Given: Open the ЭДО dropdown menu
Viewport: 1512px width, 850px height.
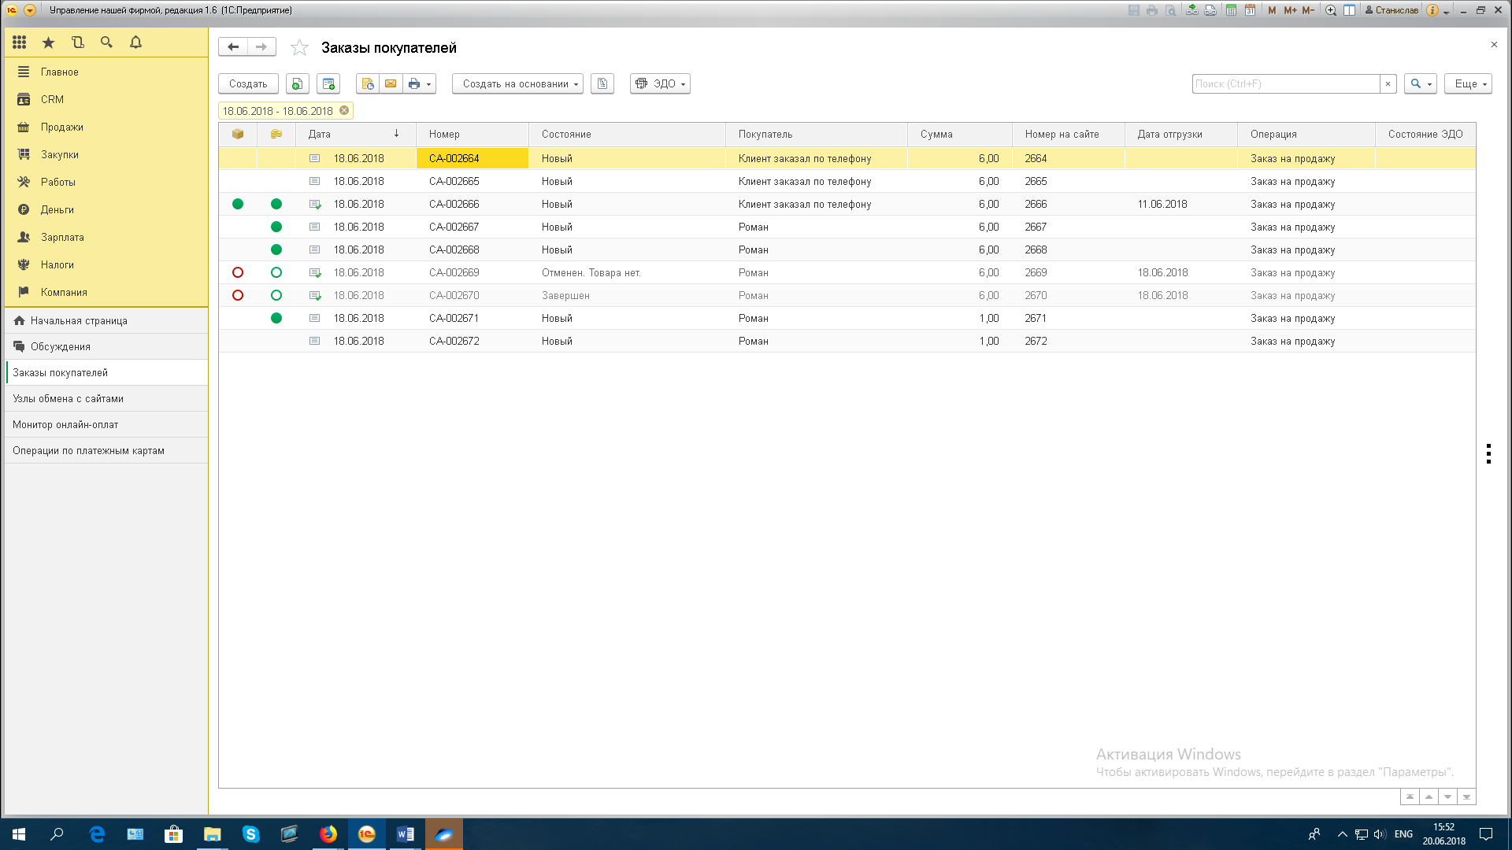Looking at the screenshot, I should 660,83.
